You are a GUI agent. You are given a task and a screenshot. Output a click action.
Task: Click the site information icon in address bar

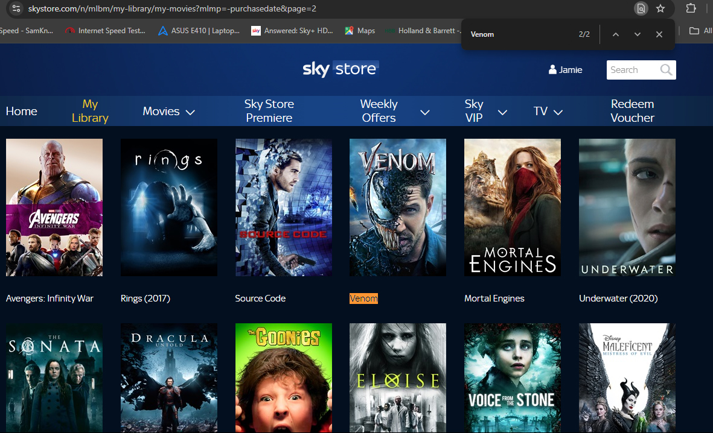(16, 8)
